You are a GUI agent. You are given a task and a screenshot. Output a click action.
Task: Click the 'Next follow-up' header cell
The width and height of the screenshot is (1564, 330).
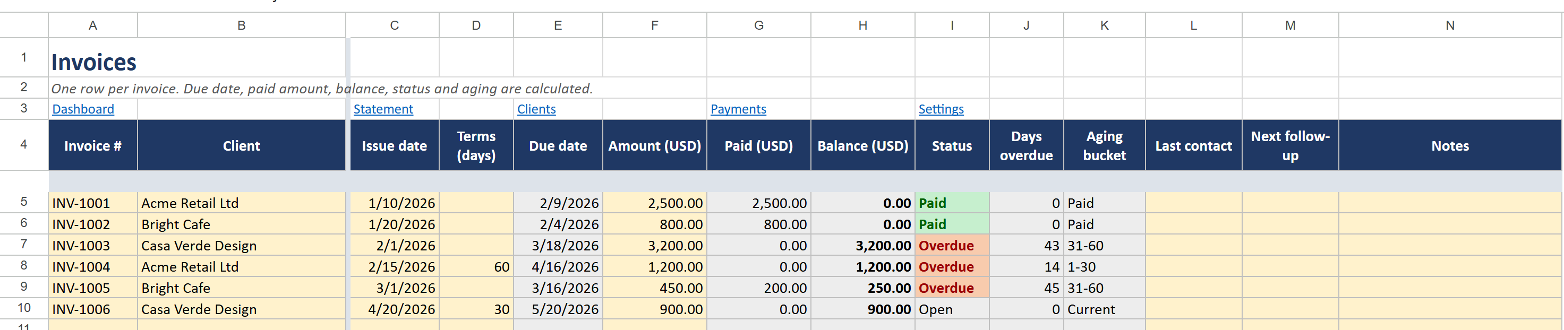coord(1290,145)
